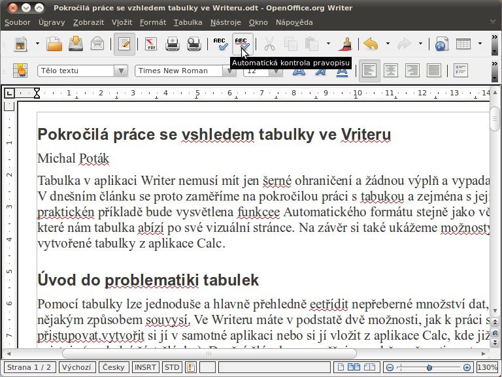Send document as e-mail envelope icon
This screenshot has width=502, height=377.
[97, 44]
